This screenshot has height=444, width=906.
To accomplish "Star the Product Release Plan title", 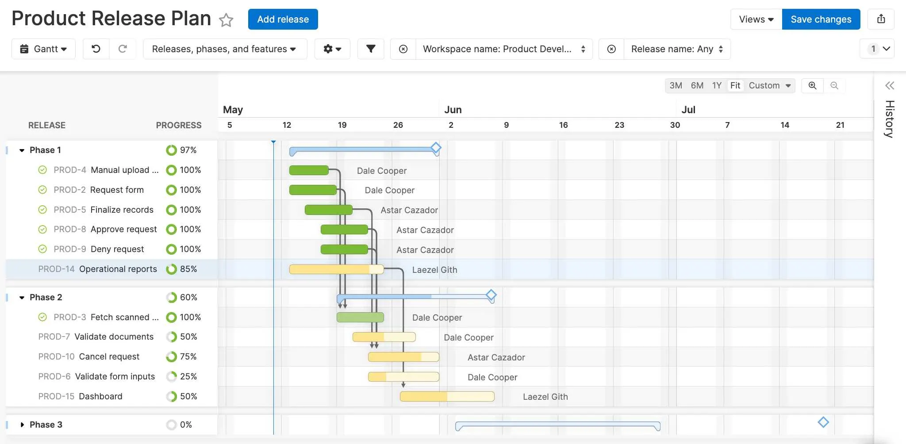I will [x=226, y=20].
